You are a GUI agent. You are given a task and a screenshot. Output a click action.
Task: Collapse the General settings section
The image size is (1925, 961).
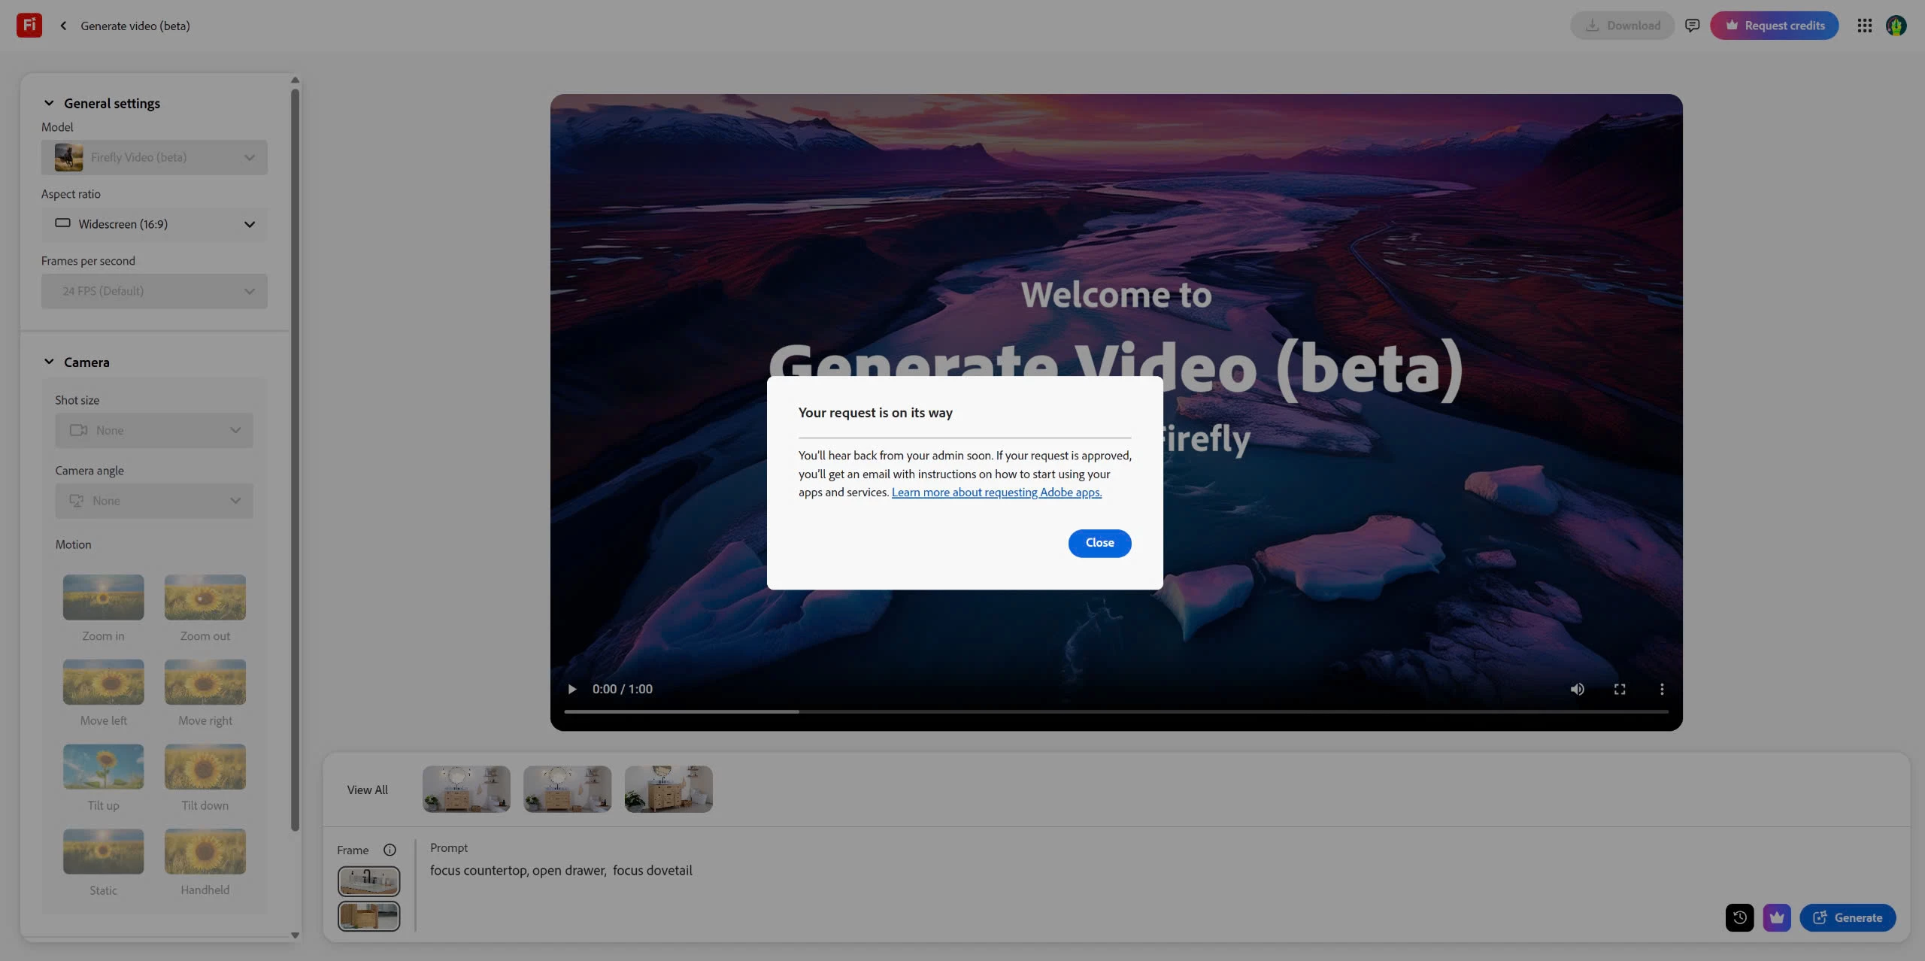point(49,103)
